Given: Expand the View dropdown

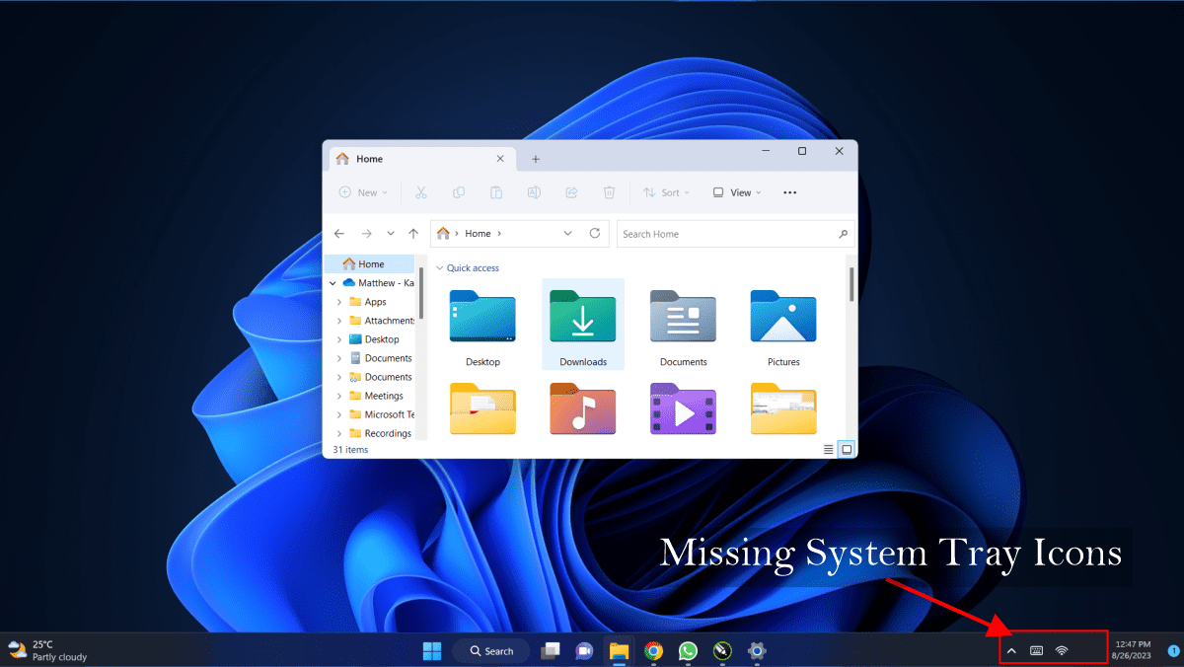Looking at the screenshot, I should (x=736, y=192).
